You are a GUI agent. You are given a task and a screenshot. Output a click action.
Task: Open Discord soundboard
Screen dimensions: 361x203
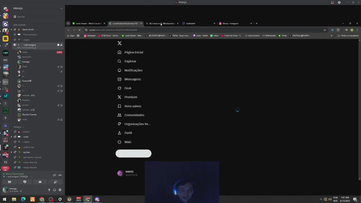[x=55, y=182]
